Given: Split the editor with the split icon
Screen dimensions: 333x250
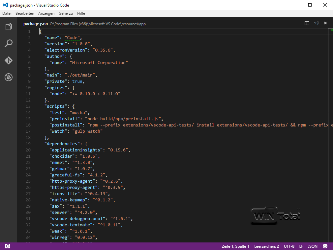Looking at the screenshot, I should pos(307,23).
